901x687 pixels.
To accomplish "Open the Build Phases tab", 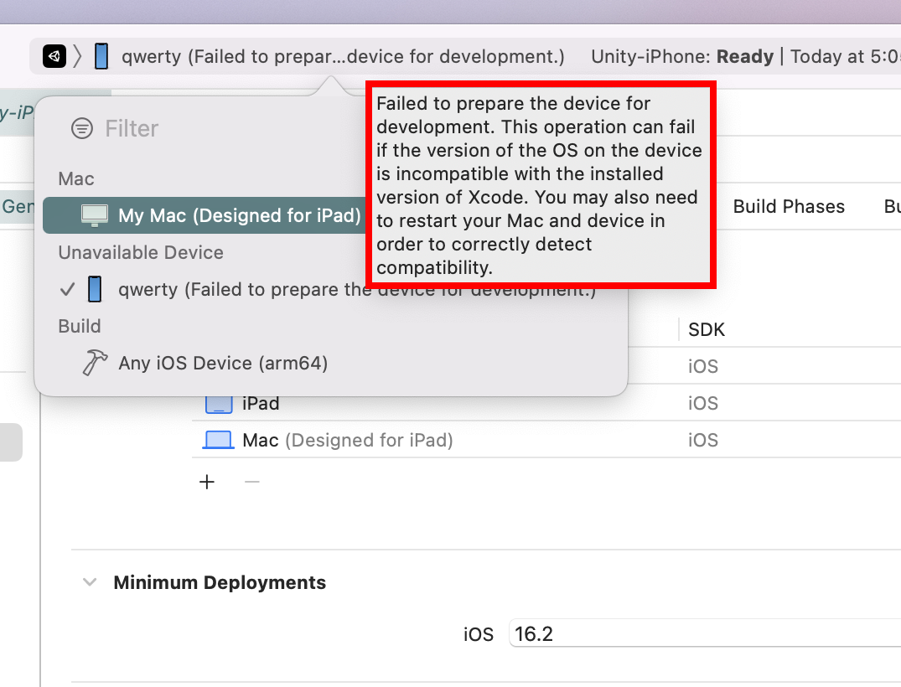I will click(789, 206).
